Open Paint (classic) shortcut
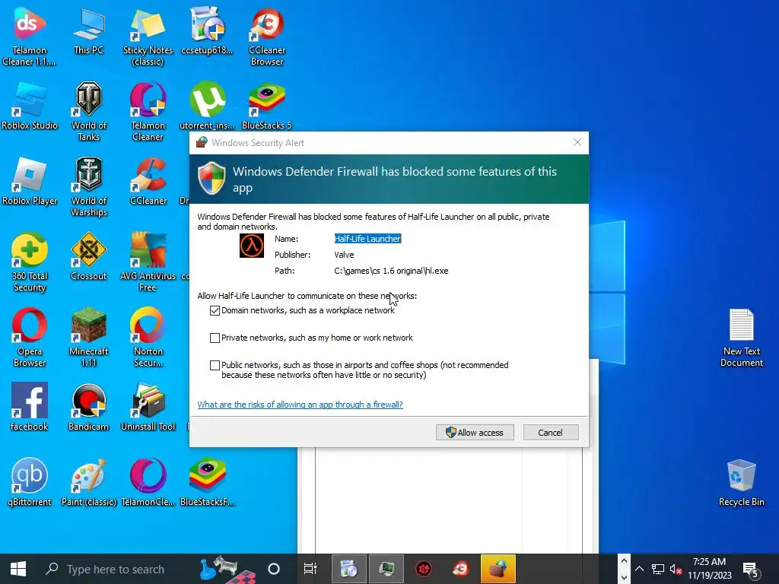Viewport: 779px width, 584px height. click(88, 482)
